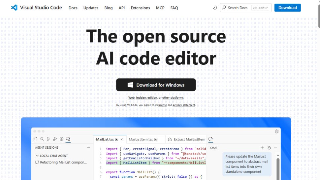Click the unsaved dot on MailListItem.tsx tab
The height and width of the screenshot is (180, 320).
[x=156, y=139]
